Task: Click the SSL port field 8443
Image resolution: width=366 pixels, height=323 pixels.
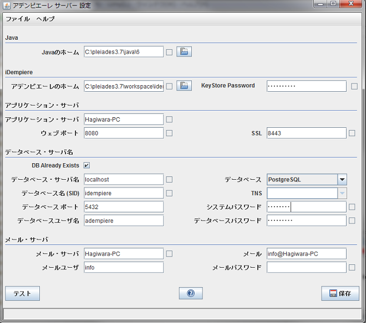Action: pos(307,133)
